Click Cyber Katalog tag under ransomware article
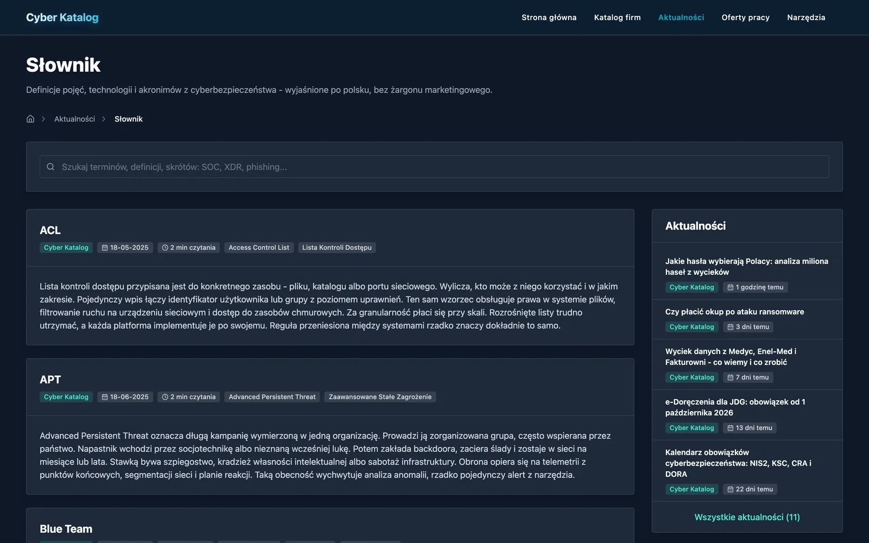The width and height of the screenshot is (869, 543). click(692, 327)
